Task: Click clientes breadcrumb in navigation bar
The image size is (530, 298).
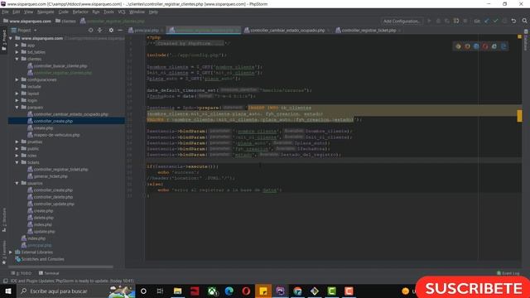Action: pyautogui.click(x=66, y=21)
